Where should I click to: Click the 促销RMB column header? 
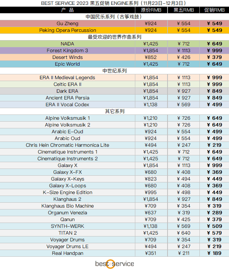point(214,10)
